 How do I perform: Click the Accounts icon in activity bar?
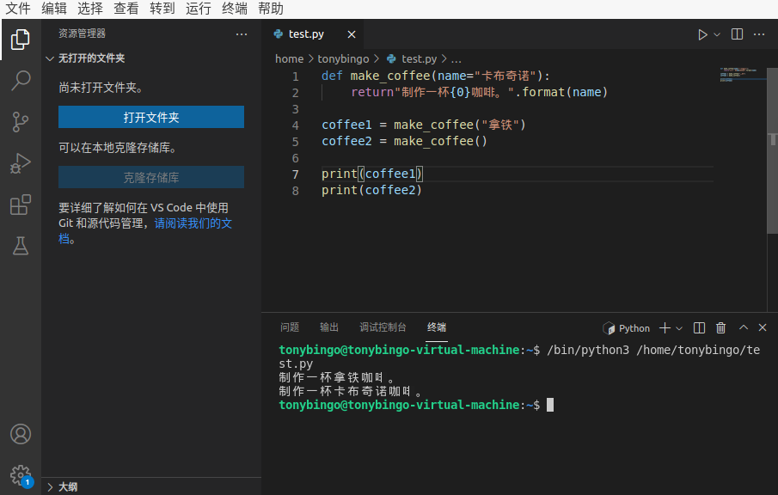[x=21, y=434]
